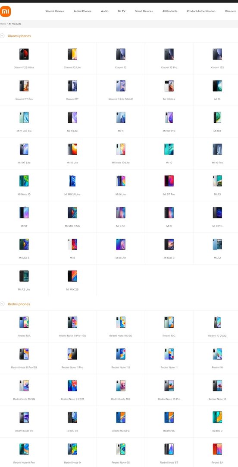Open the Xiaomi Phones menu

tap(54, 11)
